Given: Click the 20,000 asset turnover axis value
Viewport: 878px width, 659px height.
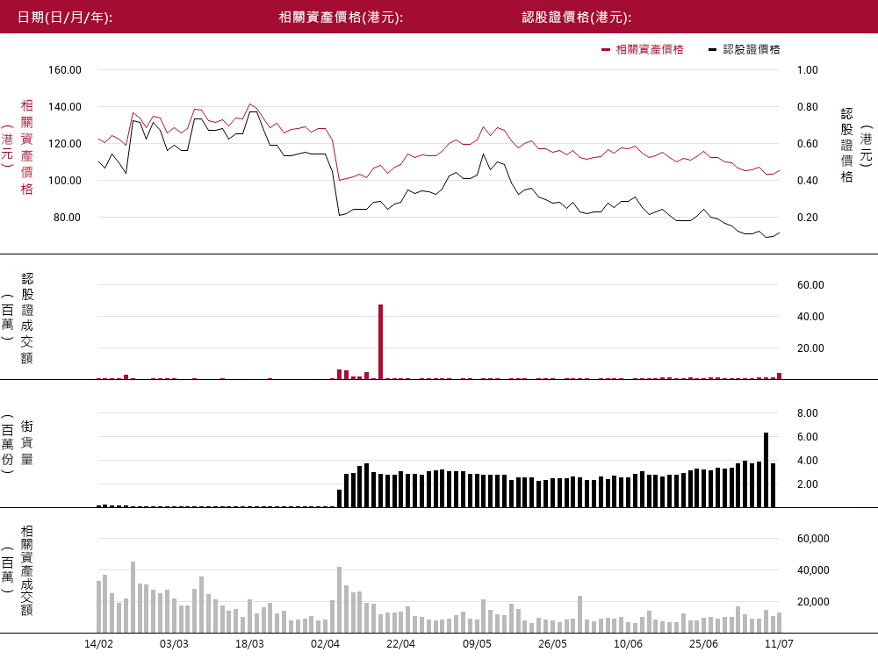Looking at the screenshot, I should tap(813, 602).
